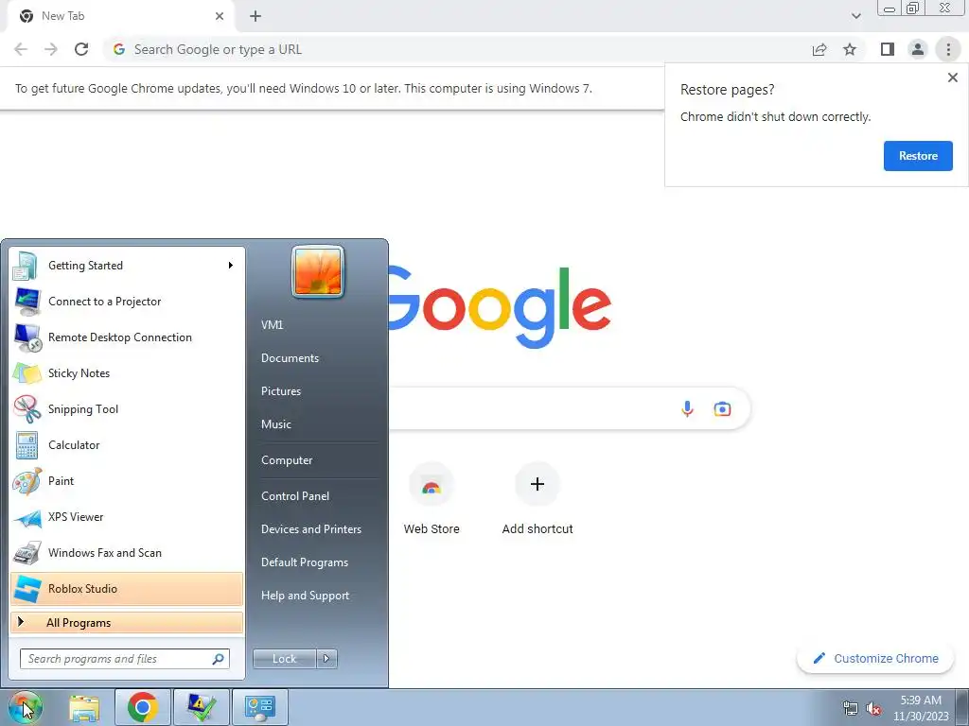Image resolution: width=969 pixels, height=726 pixels.
Task: Open the Chrome profile avatar
Action: point(918,49)
